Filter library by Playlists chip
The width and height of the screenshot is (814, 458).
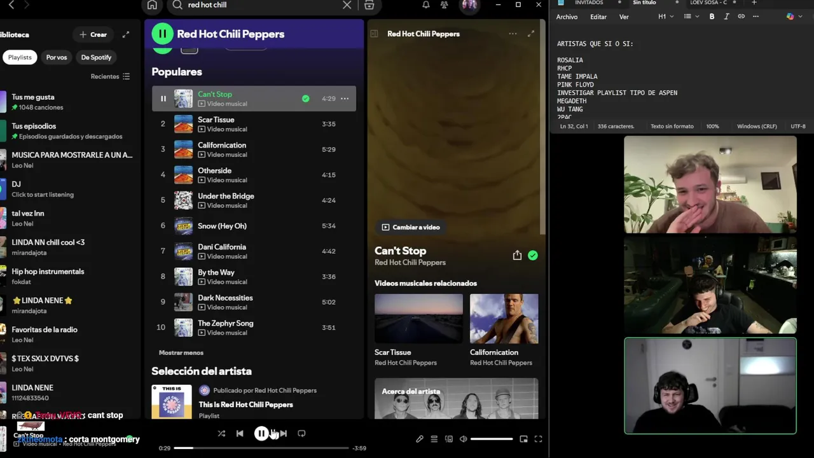click(x=20, y=57)
